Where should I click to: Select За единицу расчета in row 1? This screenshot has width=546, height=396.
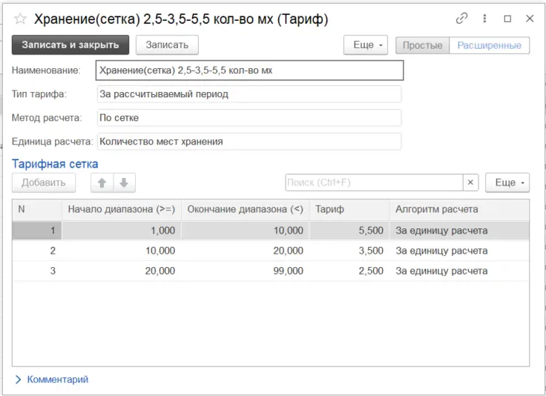click(459, 231)
